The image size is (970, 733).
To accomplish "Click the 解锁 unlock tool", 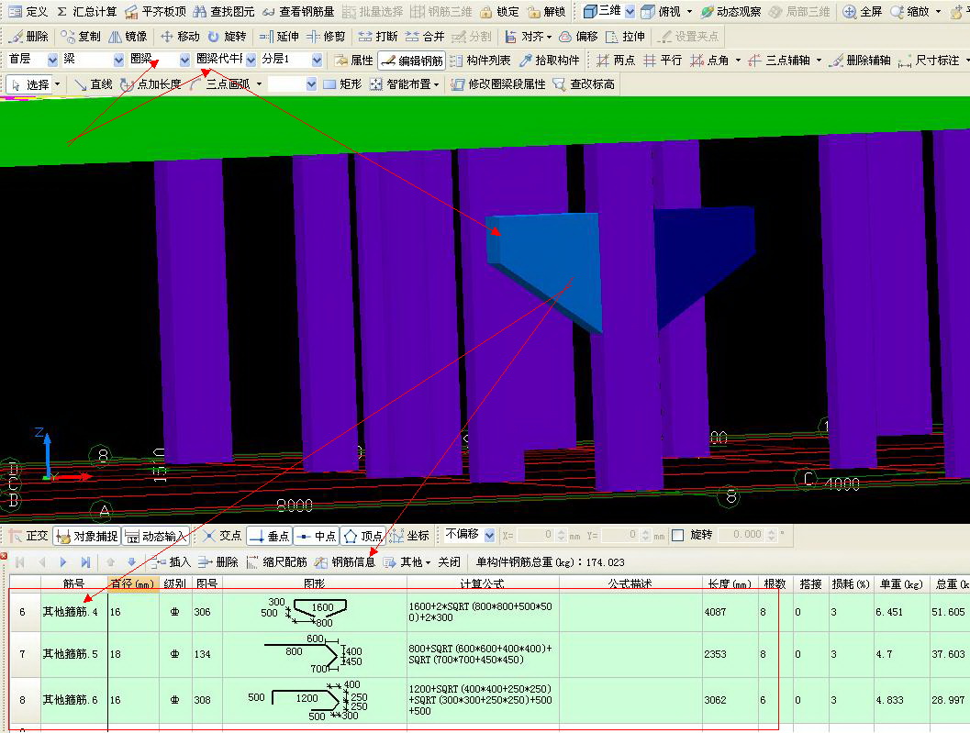I will pos(546,12).
